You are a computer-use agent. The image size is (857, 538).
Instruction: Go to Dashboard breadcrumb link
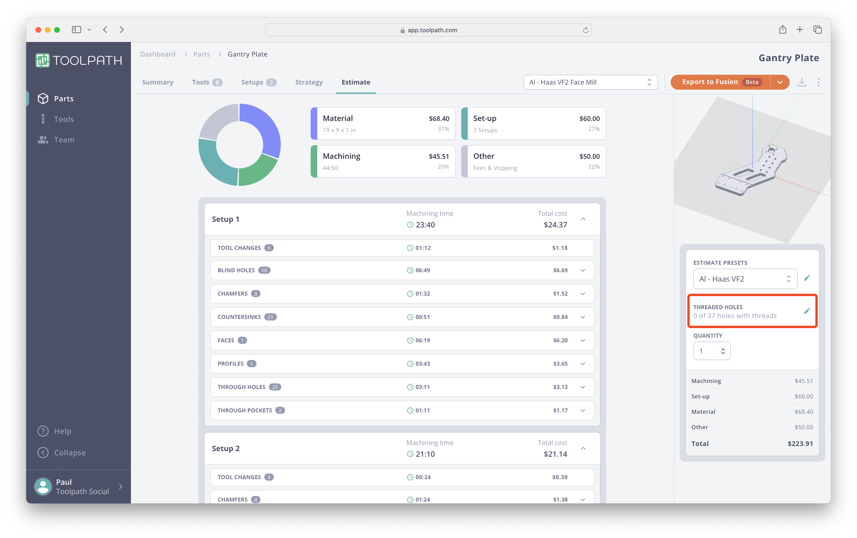click(x=158, y=54)
